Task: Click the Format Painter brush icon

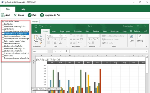Action: (41, 43)
